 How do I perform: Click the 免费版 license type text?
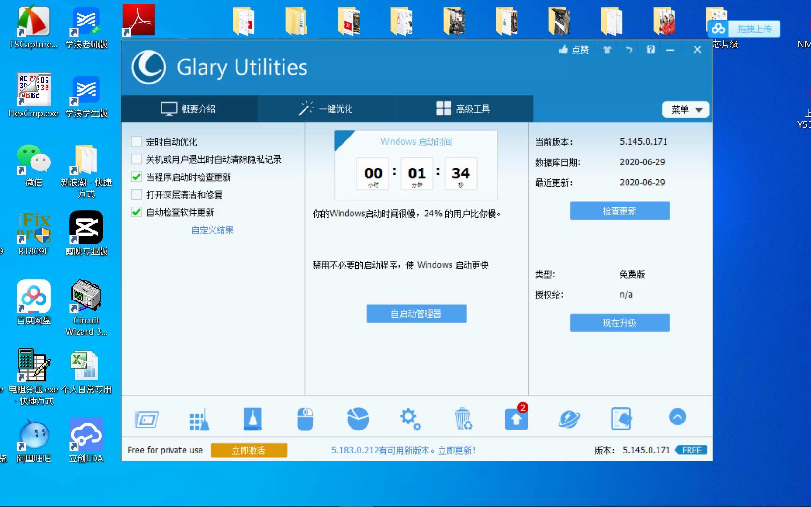632,275
